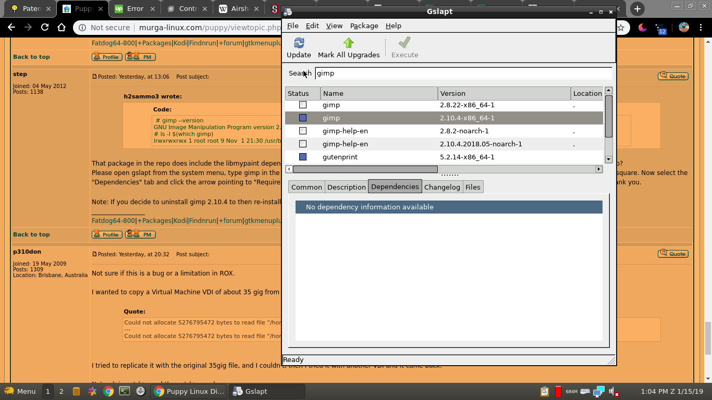Click the Gslapt window title icon

tap(288, 11)
